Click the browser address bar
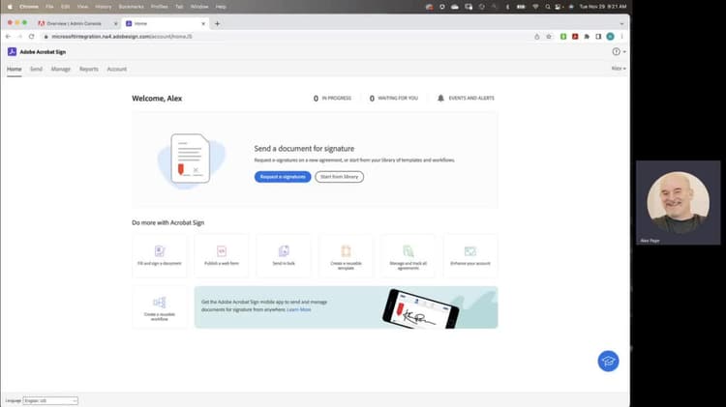Image resolution: width=726 pixels, height=407 pixels. pyautogui.click(x=287, y=37)
